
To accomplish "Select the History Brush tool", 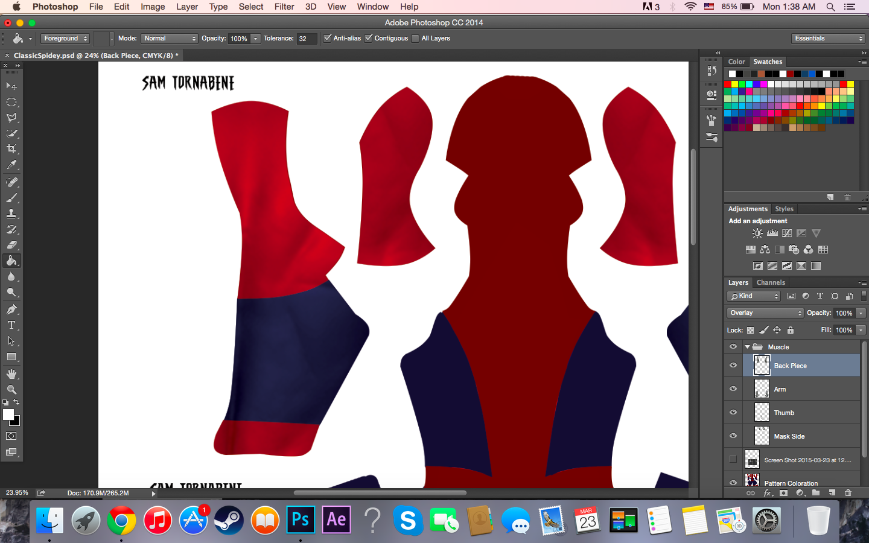I will tap(11, 229).
